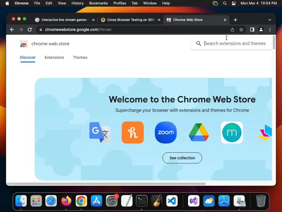Click the date and time clock
Viewport: 282px width, 212px height.
pyautogui.click(x=259, y=3)
